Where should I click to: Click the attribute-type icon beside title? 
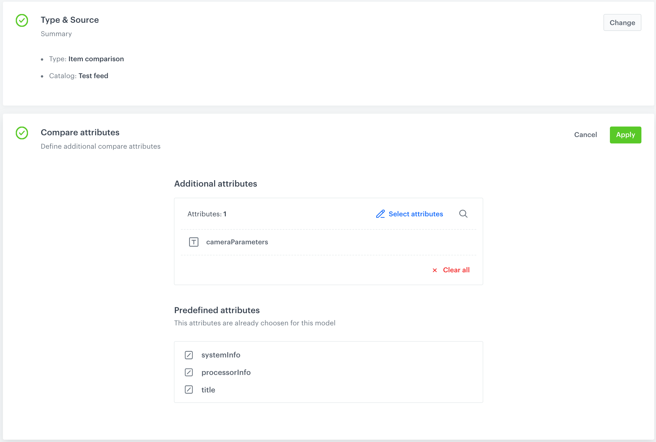point(189,390)
